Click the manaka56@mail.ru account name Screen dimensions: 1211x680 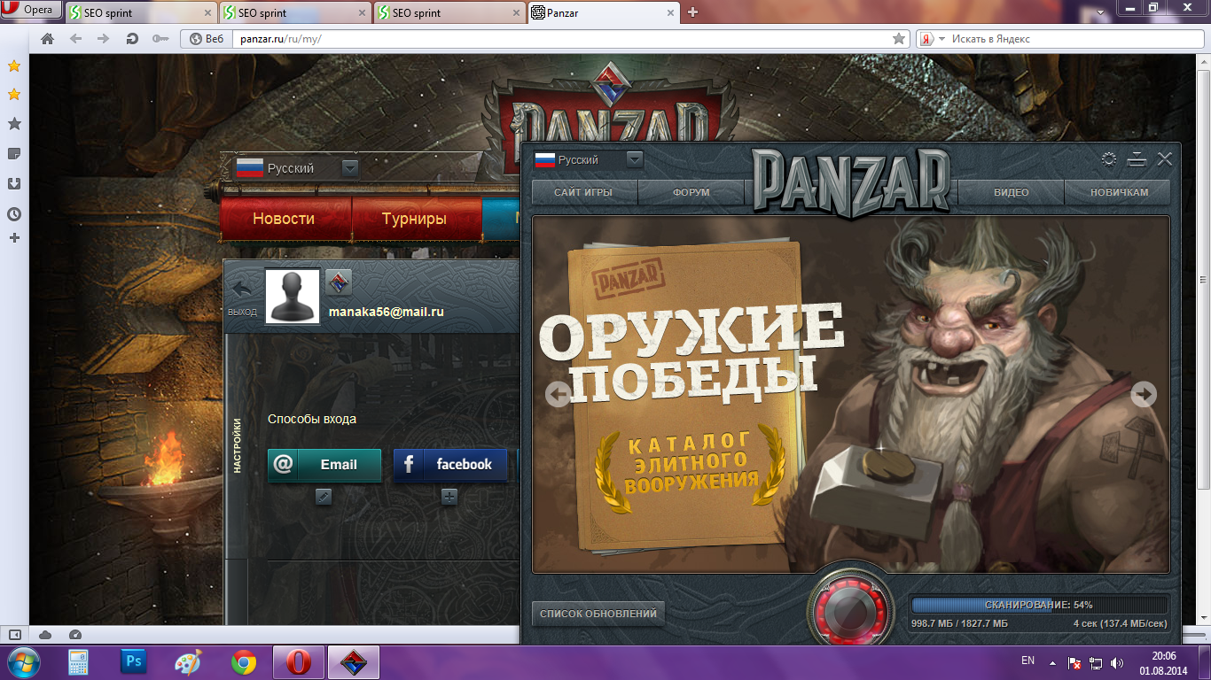click(387, 312)
